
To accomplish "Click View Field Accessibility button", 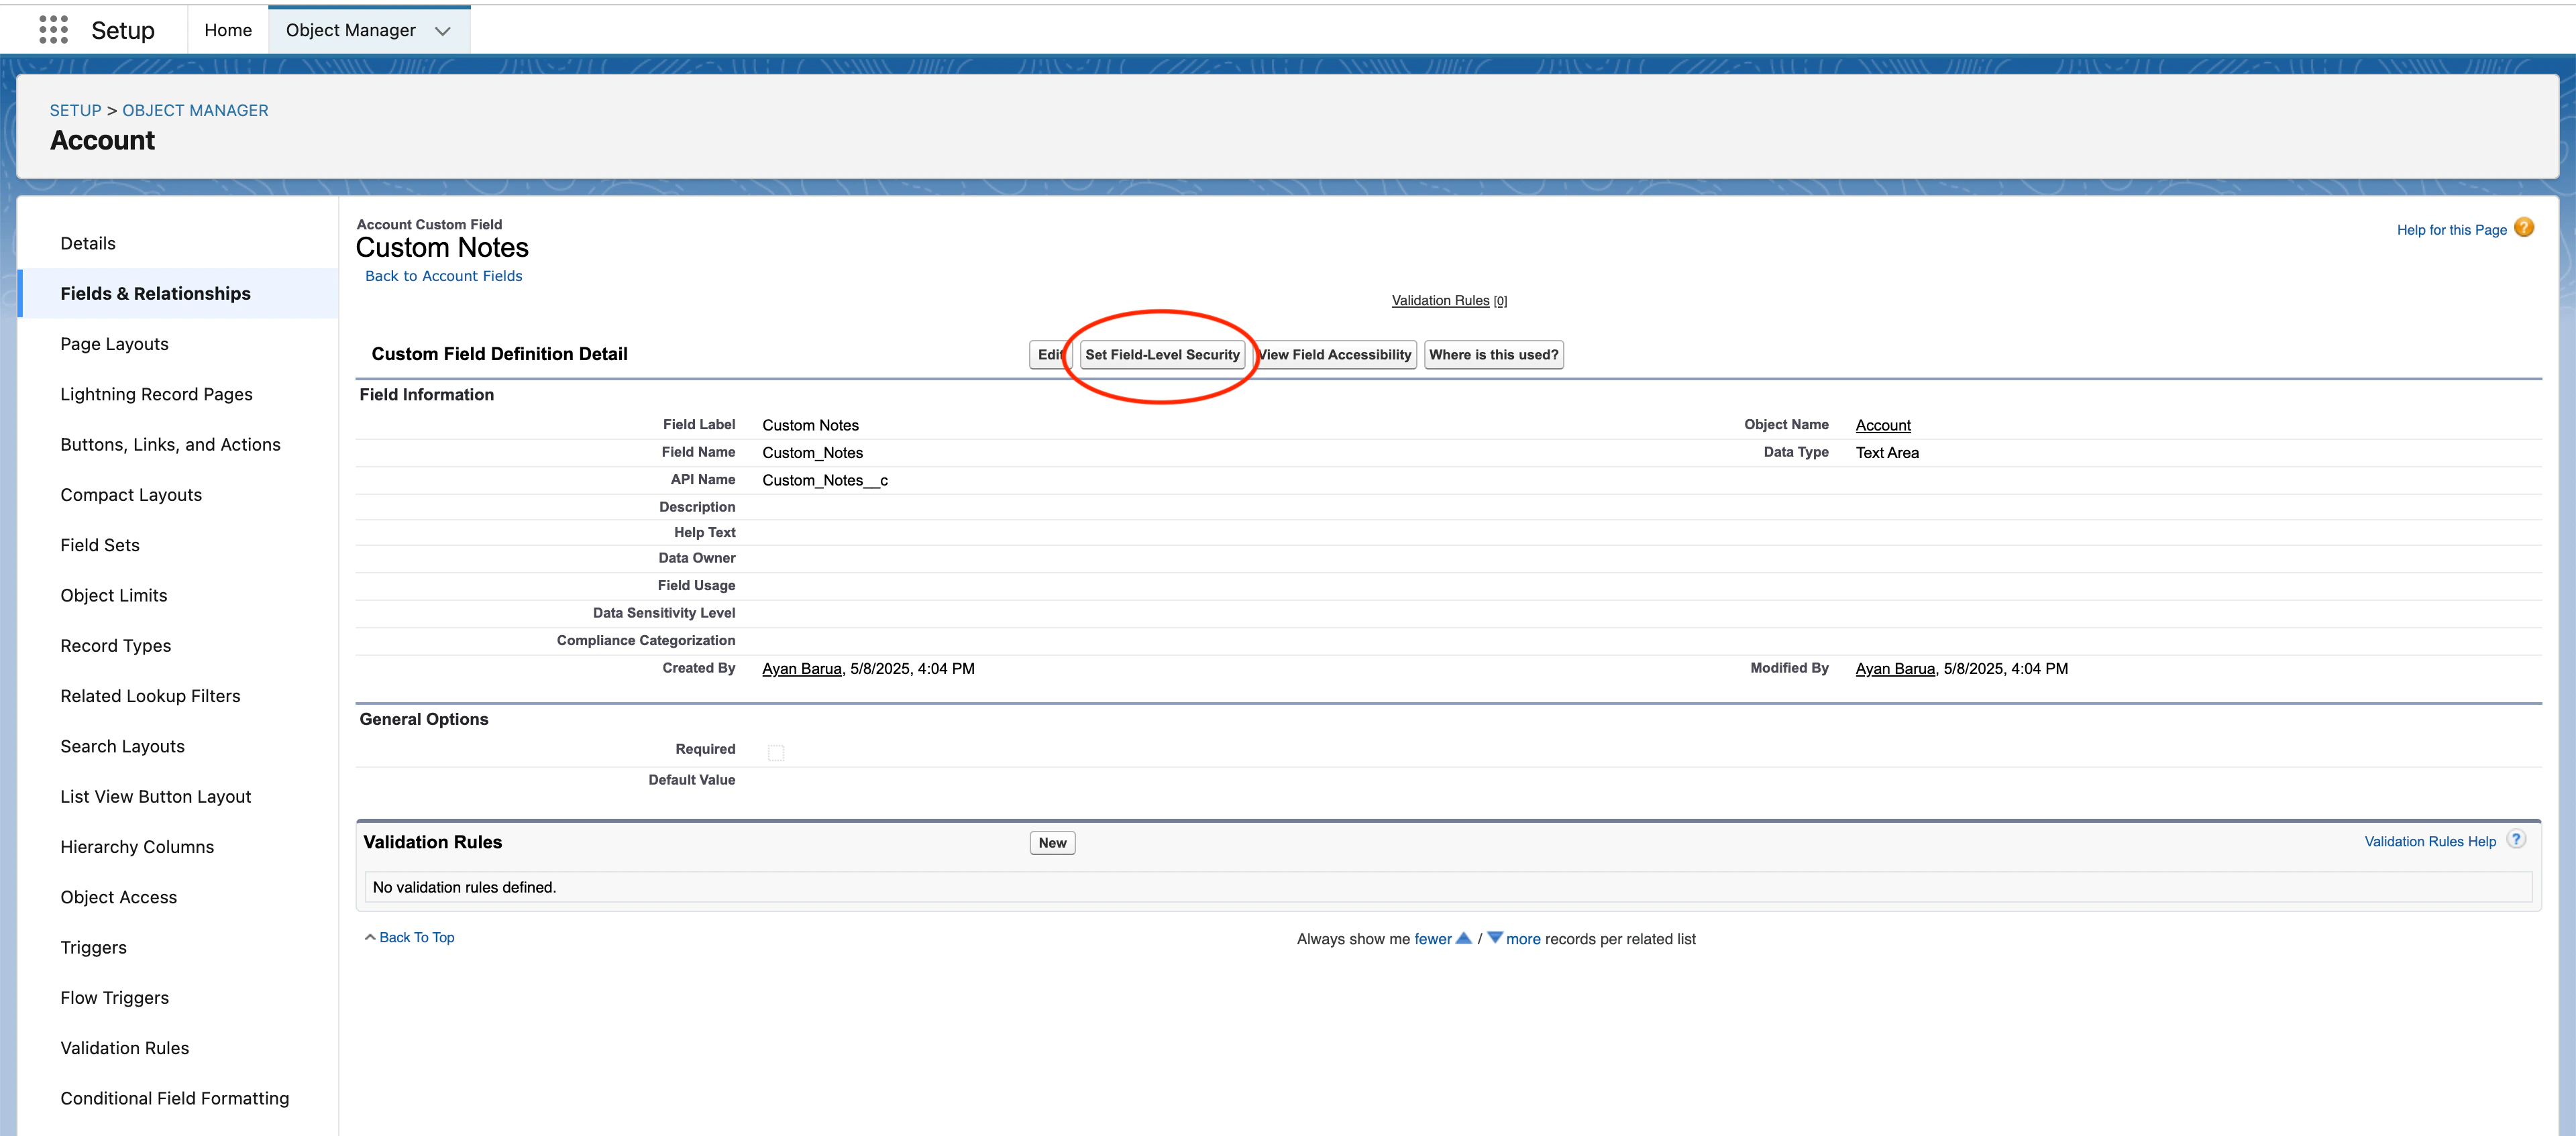I will tap(1335, 355).
